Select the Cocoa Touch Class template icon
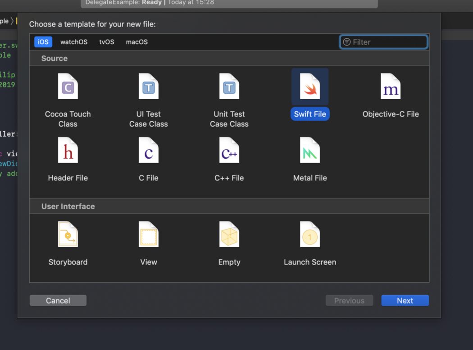 68,86
